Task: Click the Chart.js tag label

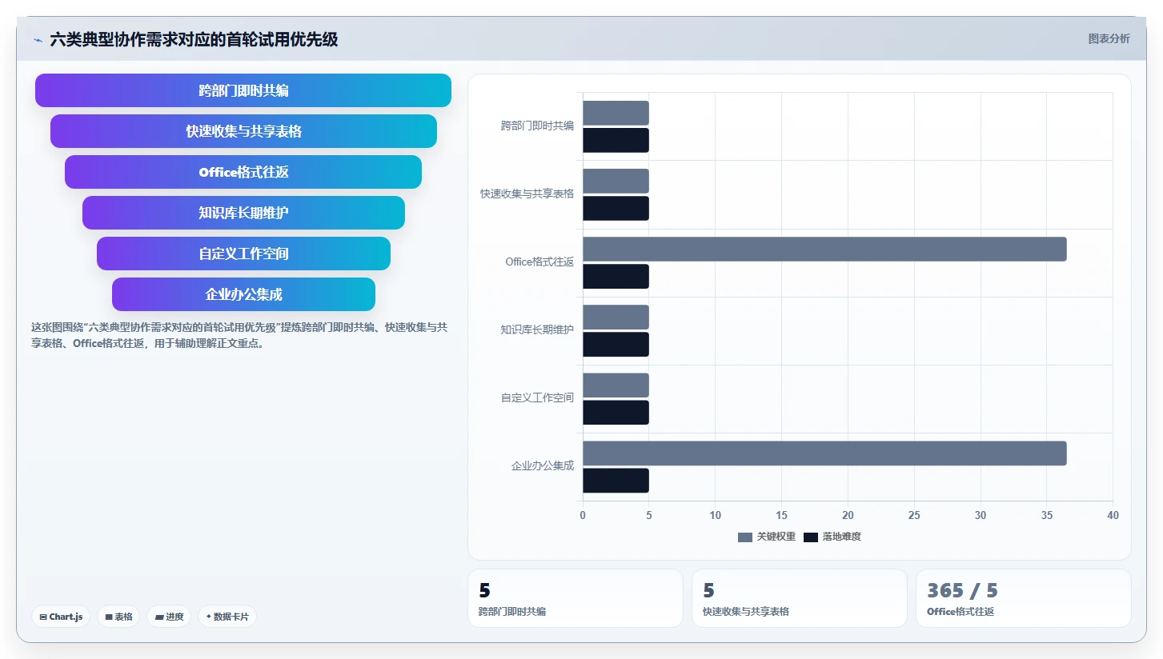Action: point(66,617)
